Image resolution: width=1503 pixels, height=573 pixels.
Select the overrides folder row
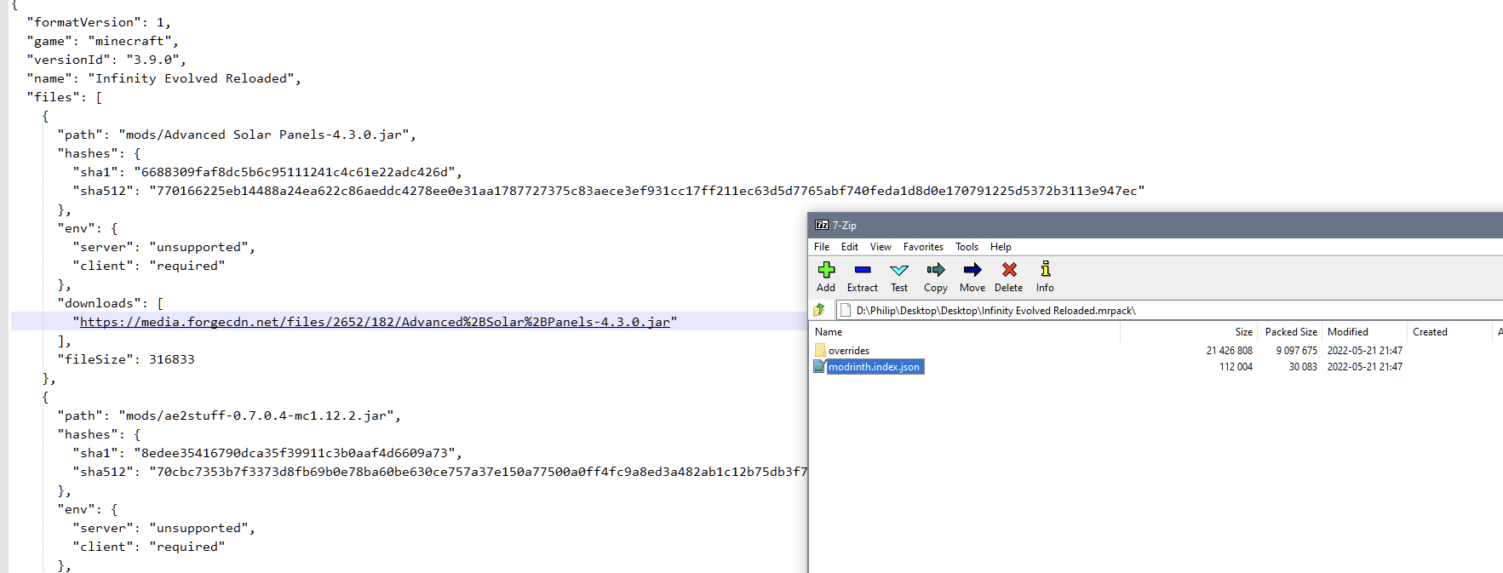tap(1156, 350)
